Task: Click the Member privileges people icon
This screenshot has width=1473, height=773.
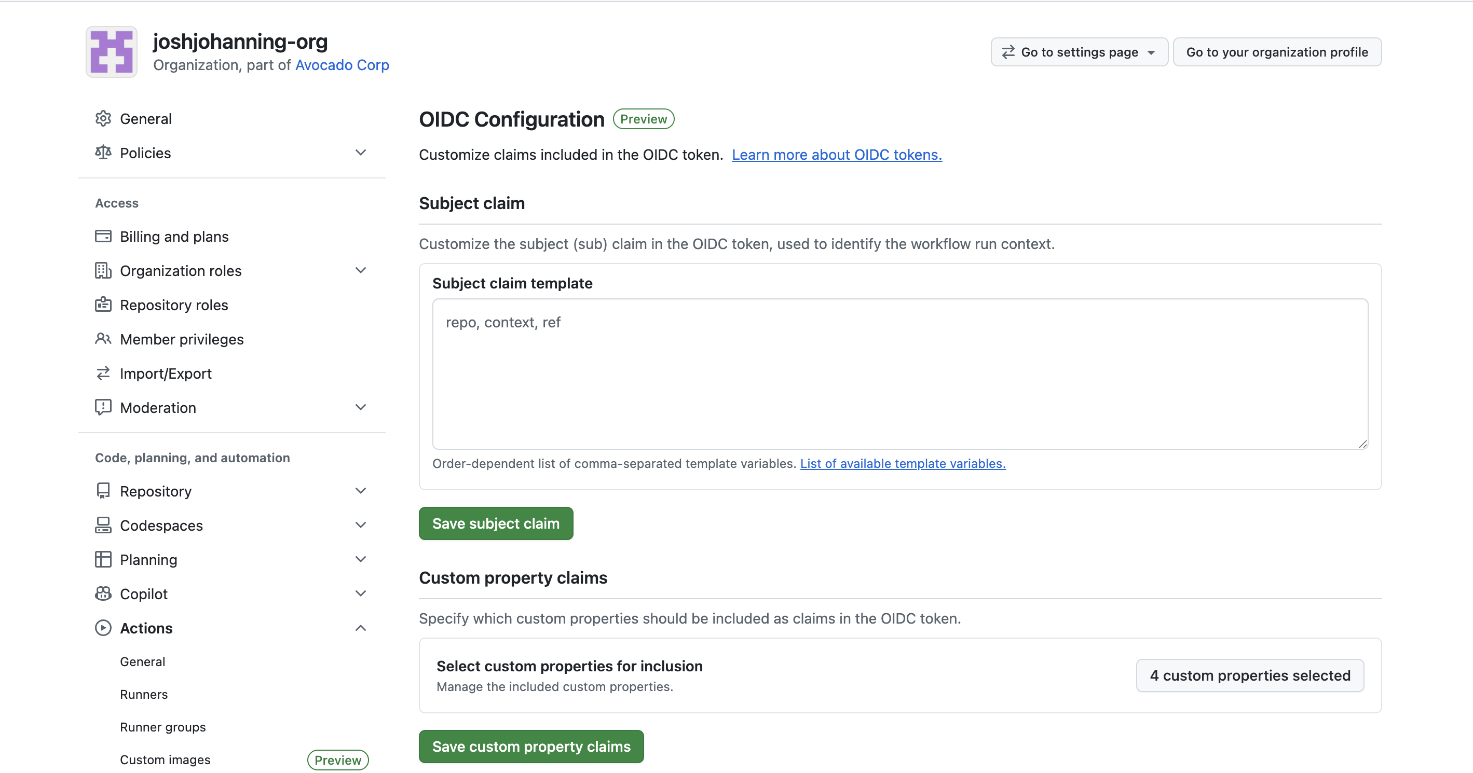Action: tap(103, 339)
